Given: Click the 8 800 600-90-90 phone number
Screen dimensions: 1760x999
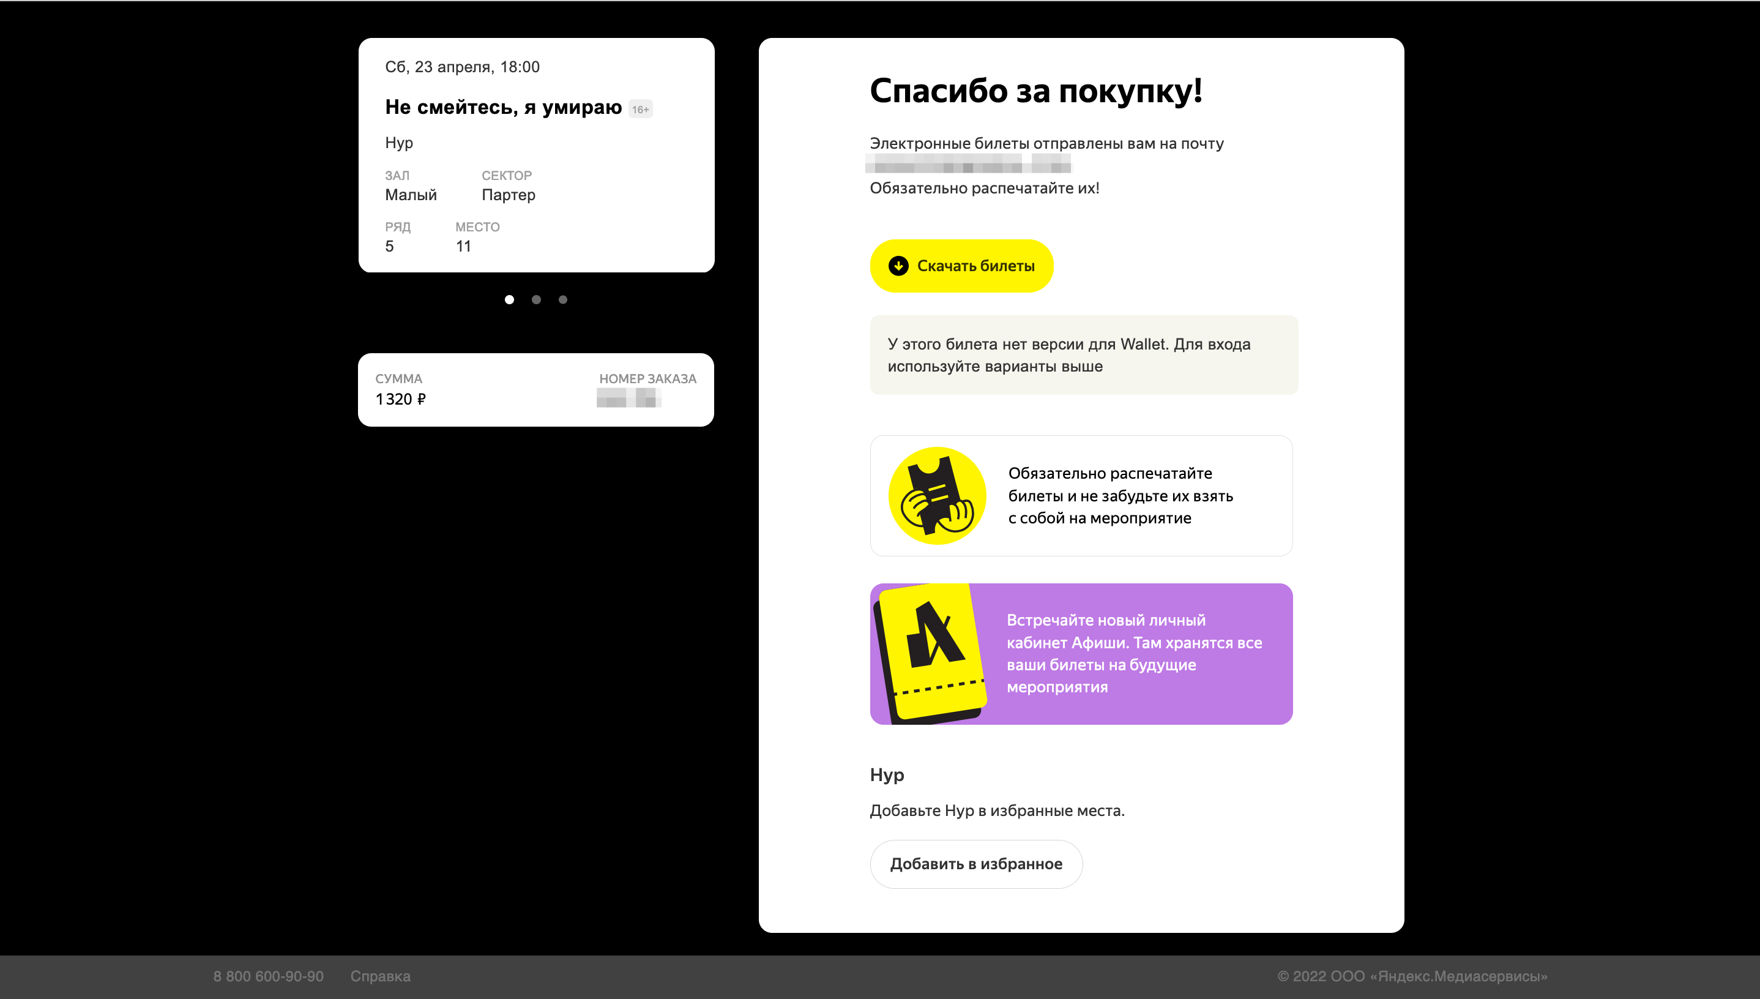Looking at the screenshot, I should pos(268,976).
